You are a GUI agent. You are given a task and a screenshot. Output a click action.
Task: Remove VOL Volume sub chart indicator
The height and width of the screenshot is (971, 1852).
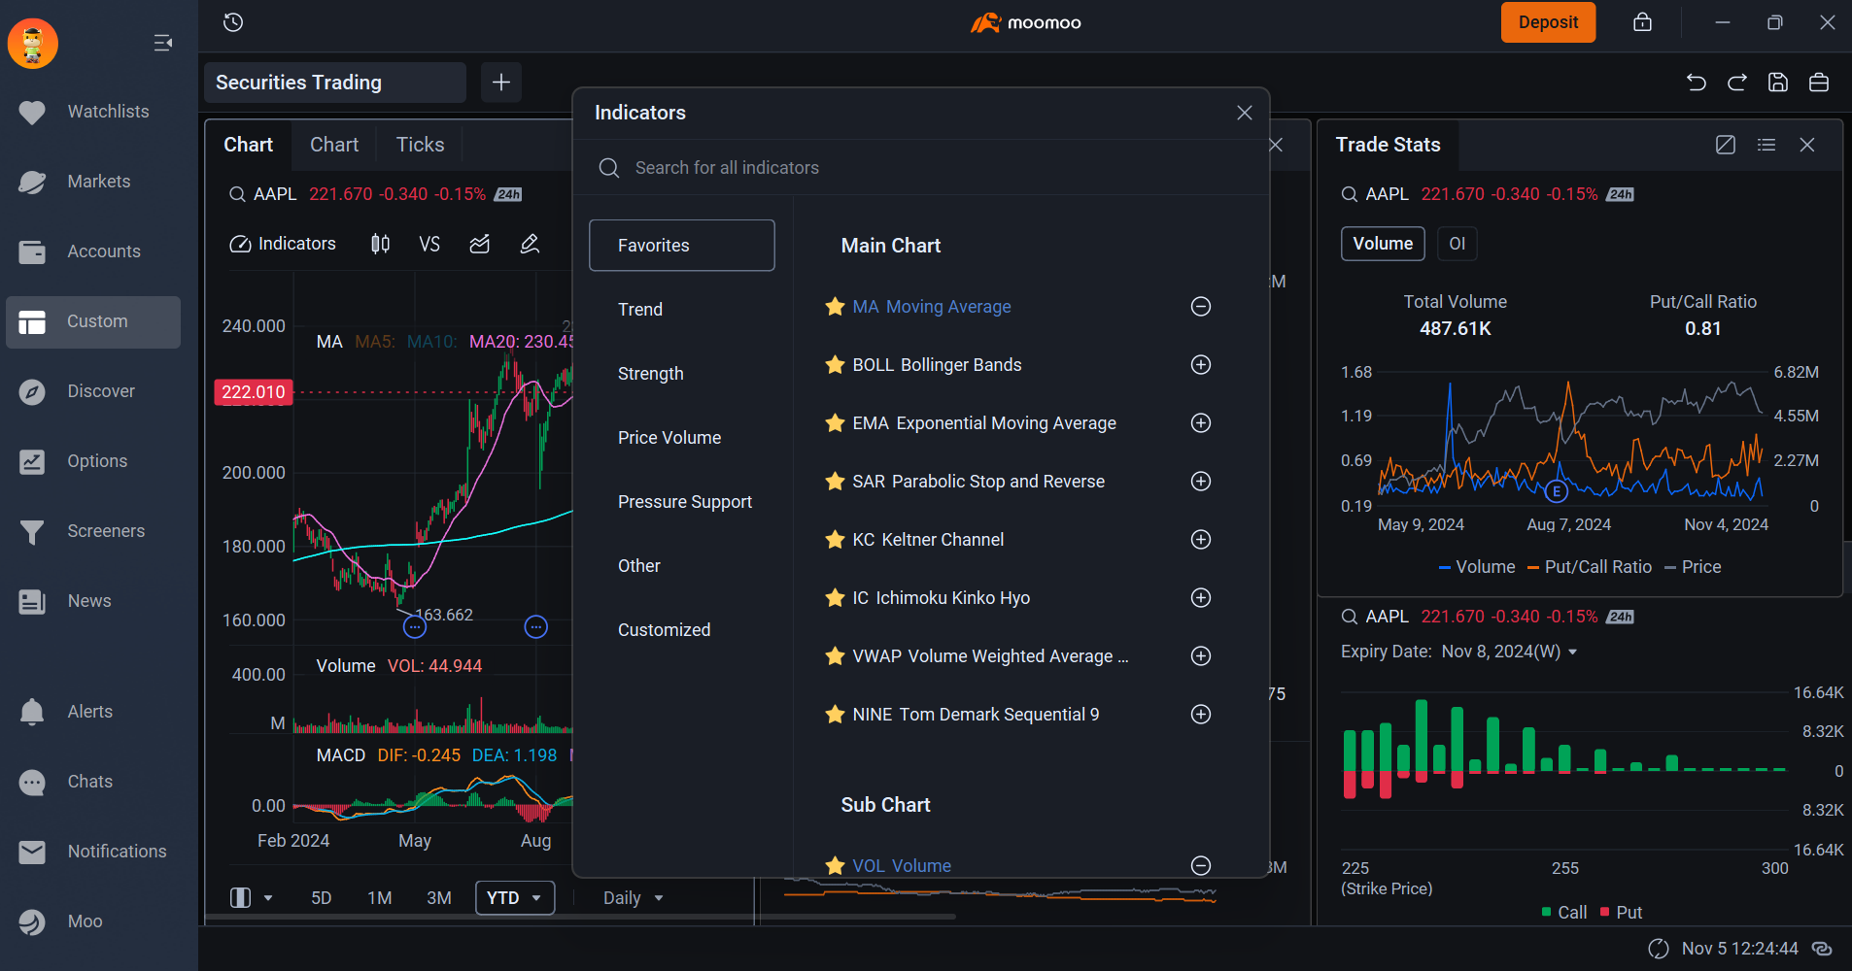pos(1201,865)
